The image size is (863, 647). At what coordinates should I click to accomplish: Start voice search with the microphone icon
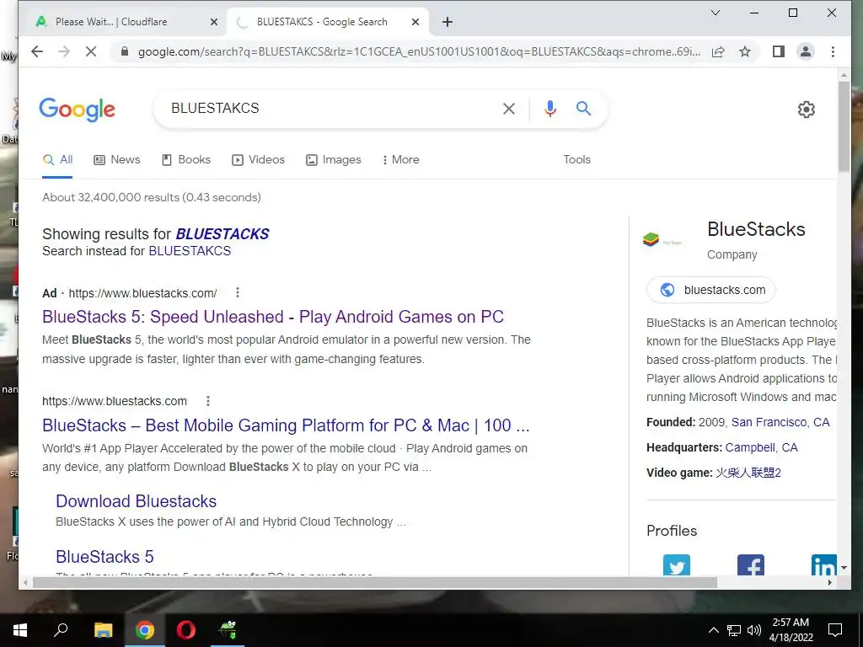pos(549,109)
